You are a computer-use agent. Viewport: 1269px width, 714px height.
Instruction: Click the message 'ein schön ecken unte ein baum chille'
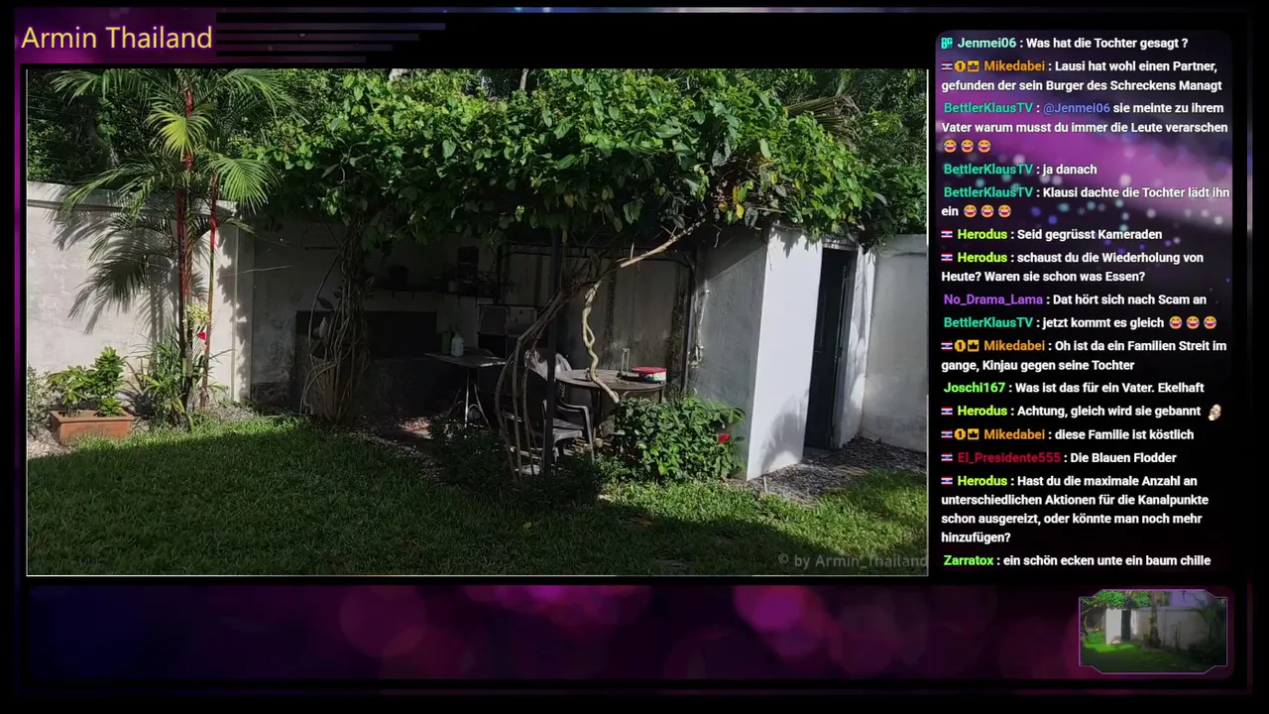point(1106,561)
